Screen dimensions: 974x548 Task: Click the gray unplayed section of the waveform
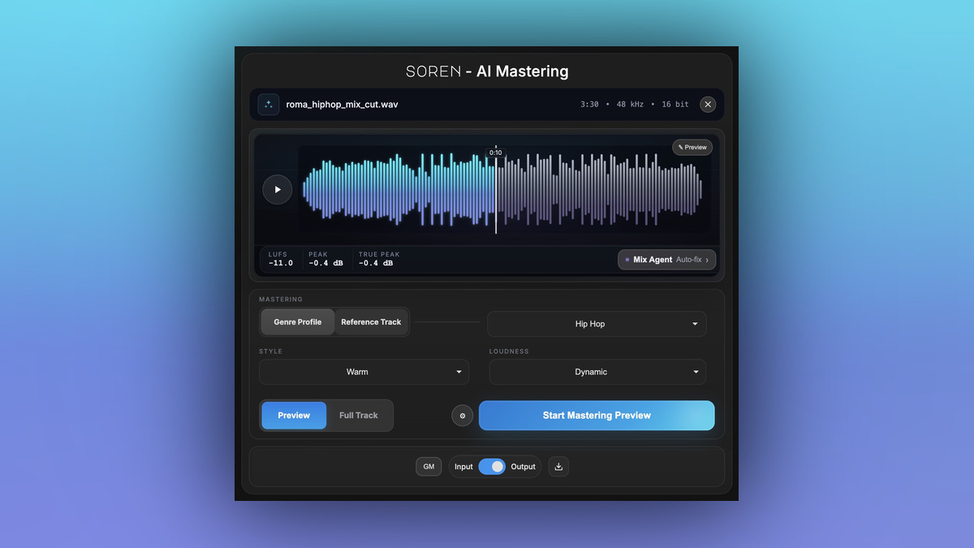pyautogui.click(x=601, y=189)
